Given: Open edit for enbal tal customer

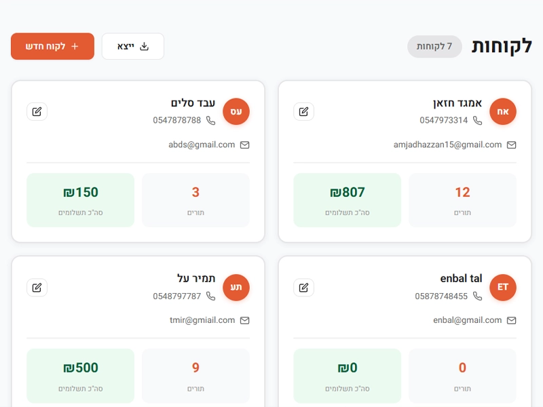Looking at the screenshot, I should [x=303, y=287].
